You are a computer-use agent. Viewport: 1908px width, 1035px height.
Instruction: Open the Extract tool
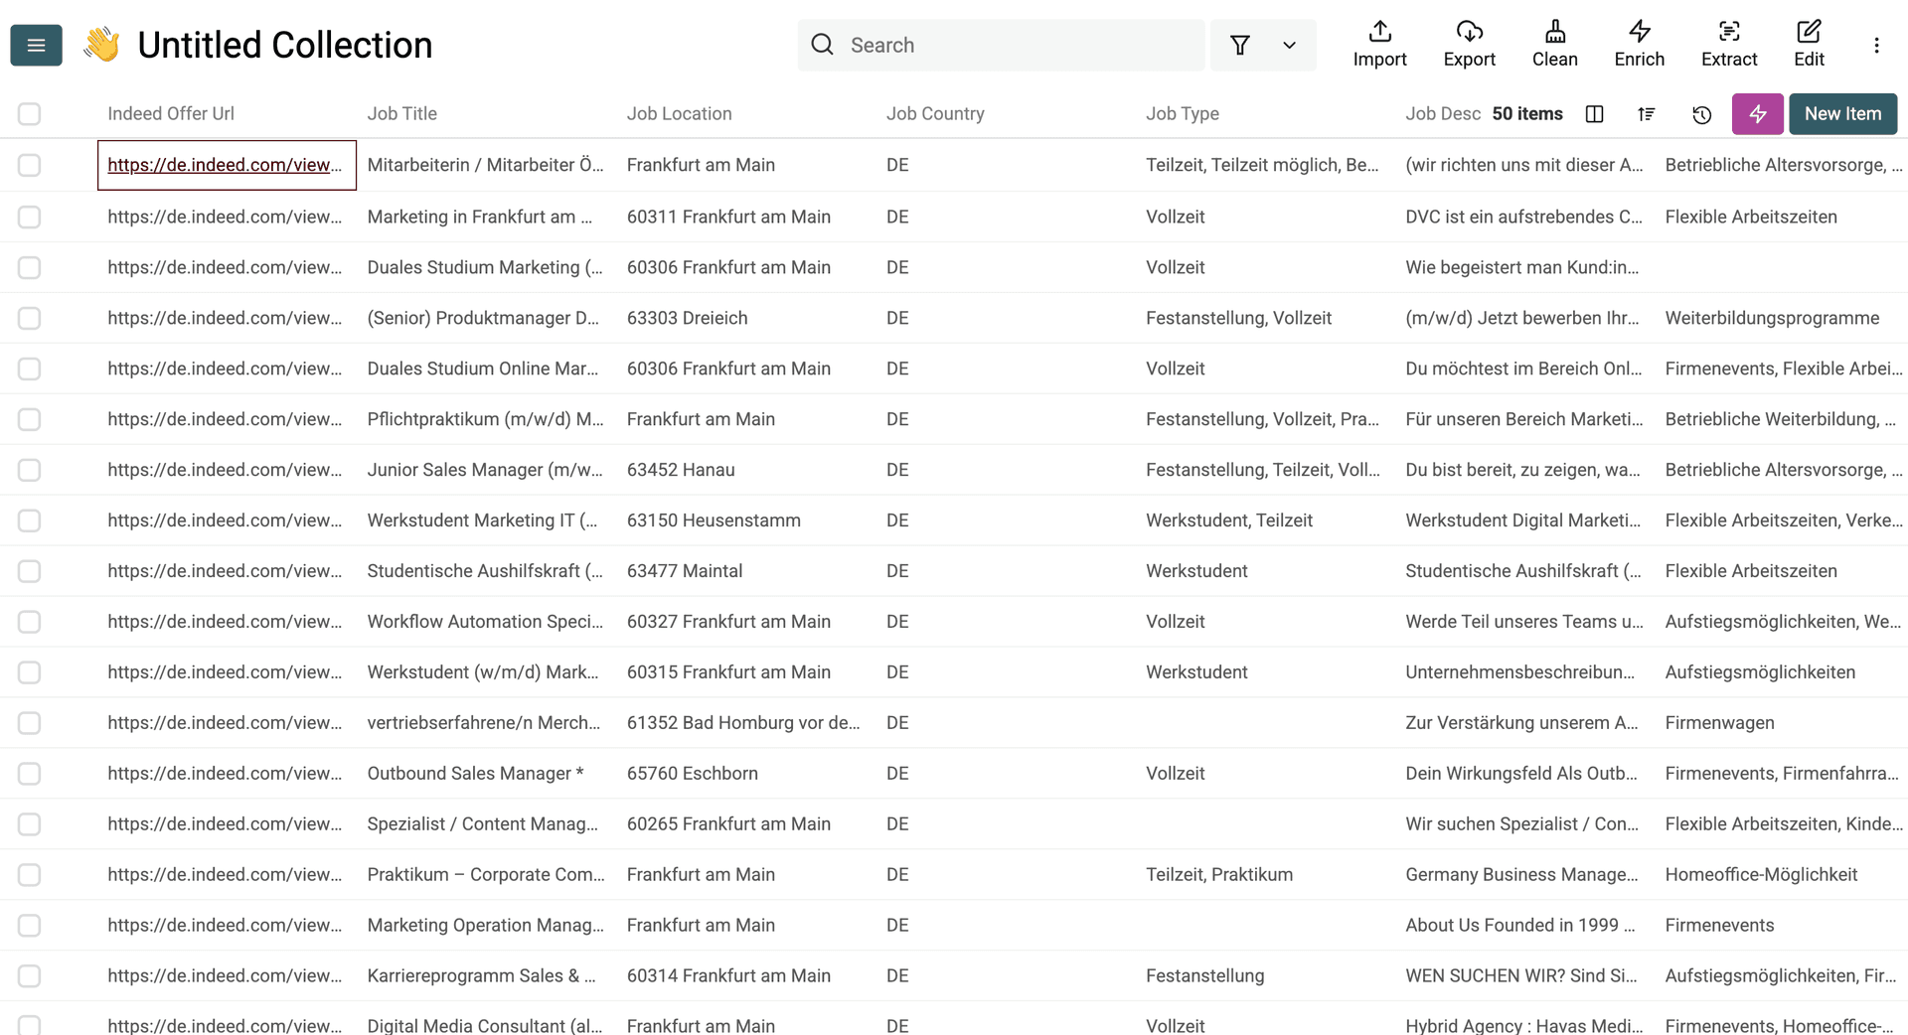(1728, 44)
